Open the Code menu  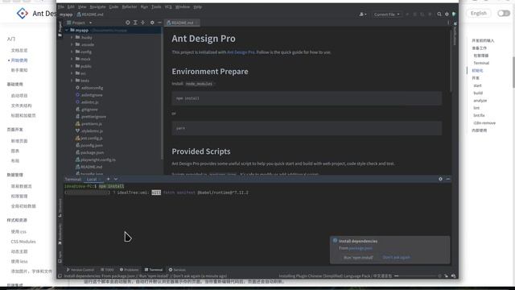click(x=113, y=6)
